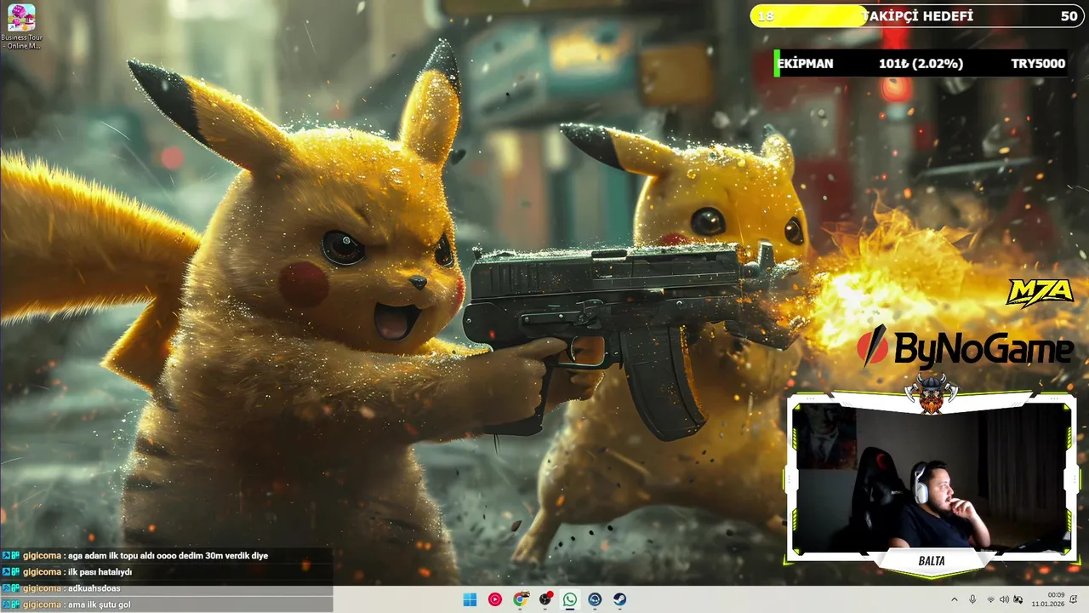
Task: Open WhatsApp from the taskbar
Action: 570,599
